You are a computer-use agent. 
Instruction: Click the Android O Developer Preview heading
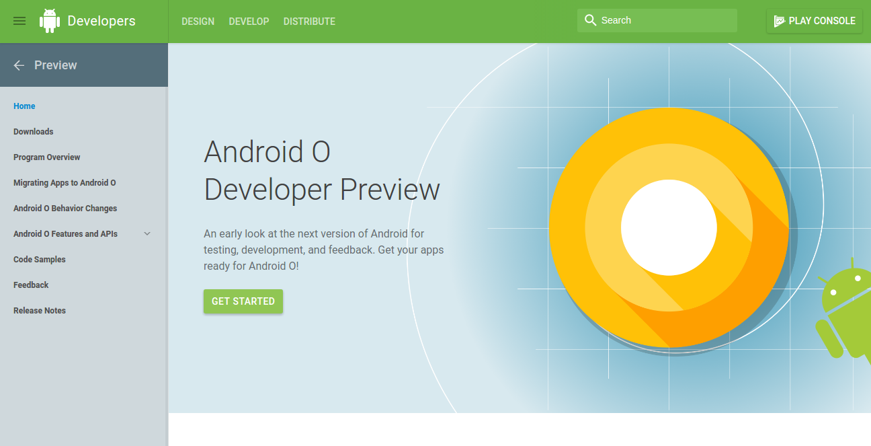[x=322, y=171]
